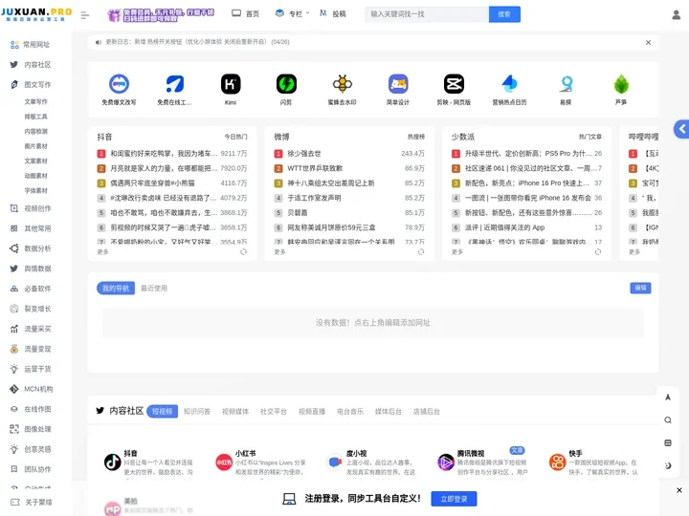This screenshot has height=516, width=689.
Task: Click the 度小视 logo icon
Action: coord(335,462)
